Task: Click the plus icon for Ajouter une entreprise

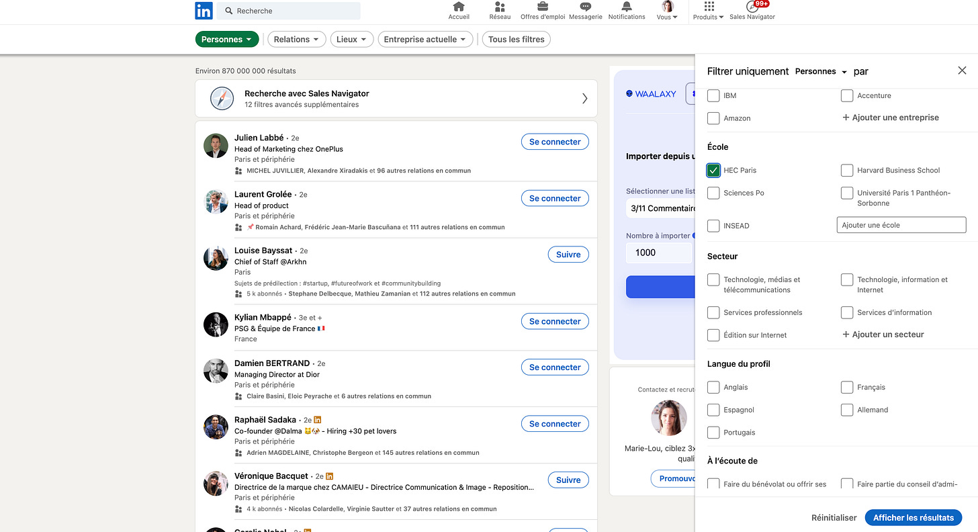Action: tap(846, 118)
